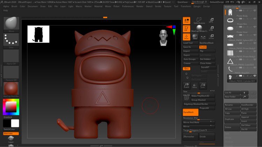Click the silhouette preview thumbnail
The height and width of the screenshot is (147, 262).
[38, 34]
